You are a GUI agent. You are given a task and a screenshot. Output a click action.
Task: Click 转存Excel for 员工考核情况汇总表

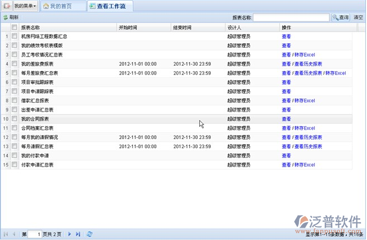click(x=304, y=55)
